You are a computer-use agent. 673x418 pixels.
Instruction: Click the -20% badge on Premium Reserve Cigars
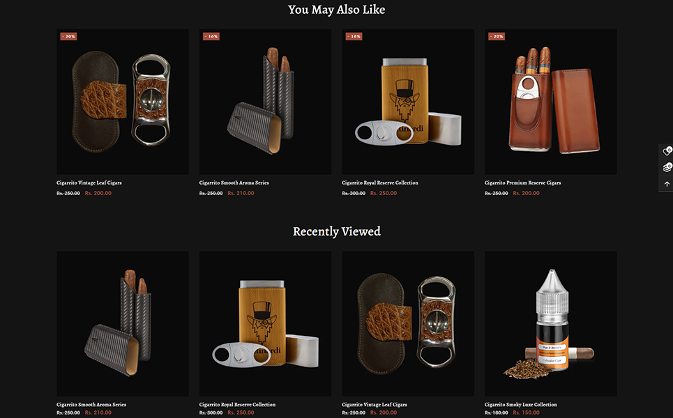[x=497, y=36]
